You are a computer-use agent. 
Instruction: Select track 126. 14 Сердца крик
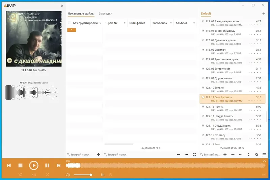pos(232,127)
